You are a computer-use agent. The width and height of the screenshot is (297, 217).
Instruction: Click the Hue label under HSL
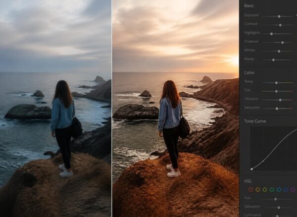pyautogui.click(x=247, y=198)
